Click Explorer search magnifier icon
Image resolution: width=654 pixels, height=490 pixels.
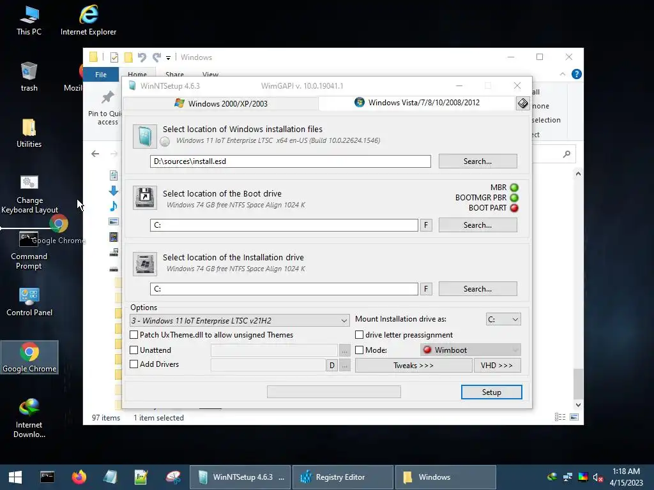(x=567, y=154)
